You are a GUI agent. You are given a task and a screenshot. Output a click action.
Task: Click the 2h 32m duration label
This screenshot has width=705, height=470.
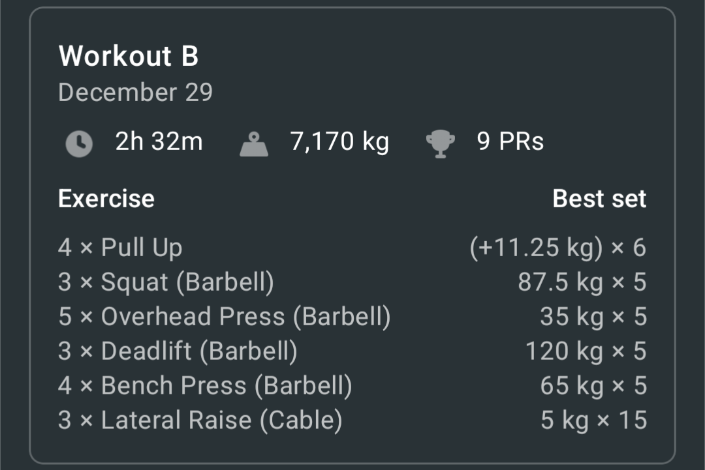click(x=159, y=141)
